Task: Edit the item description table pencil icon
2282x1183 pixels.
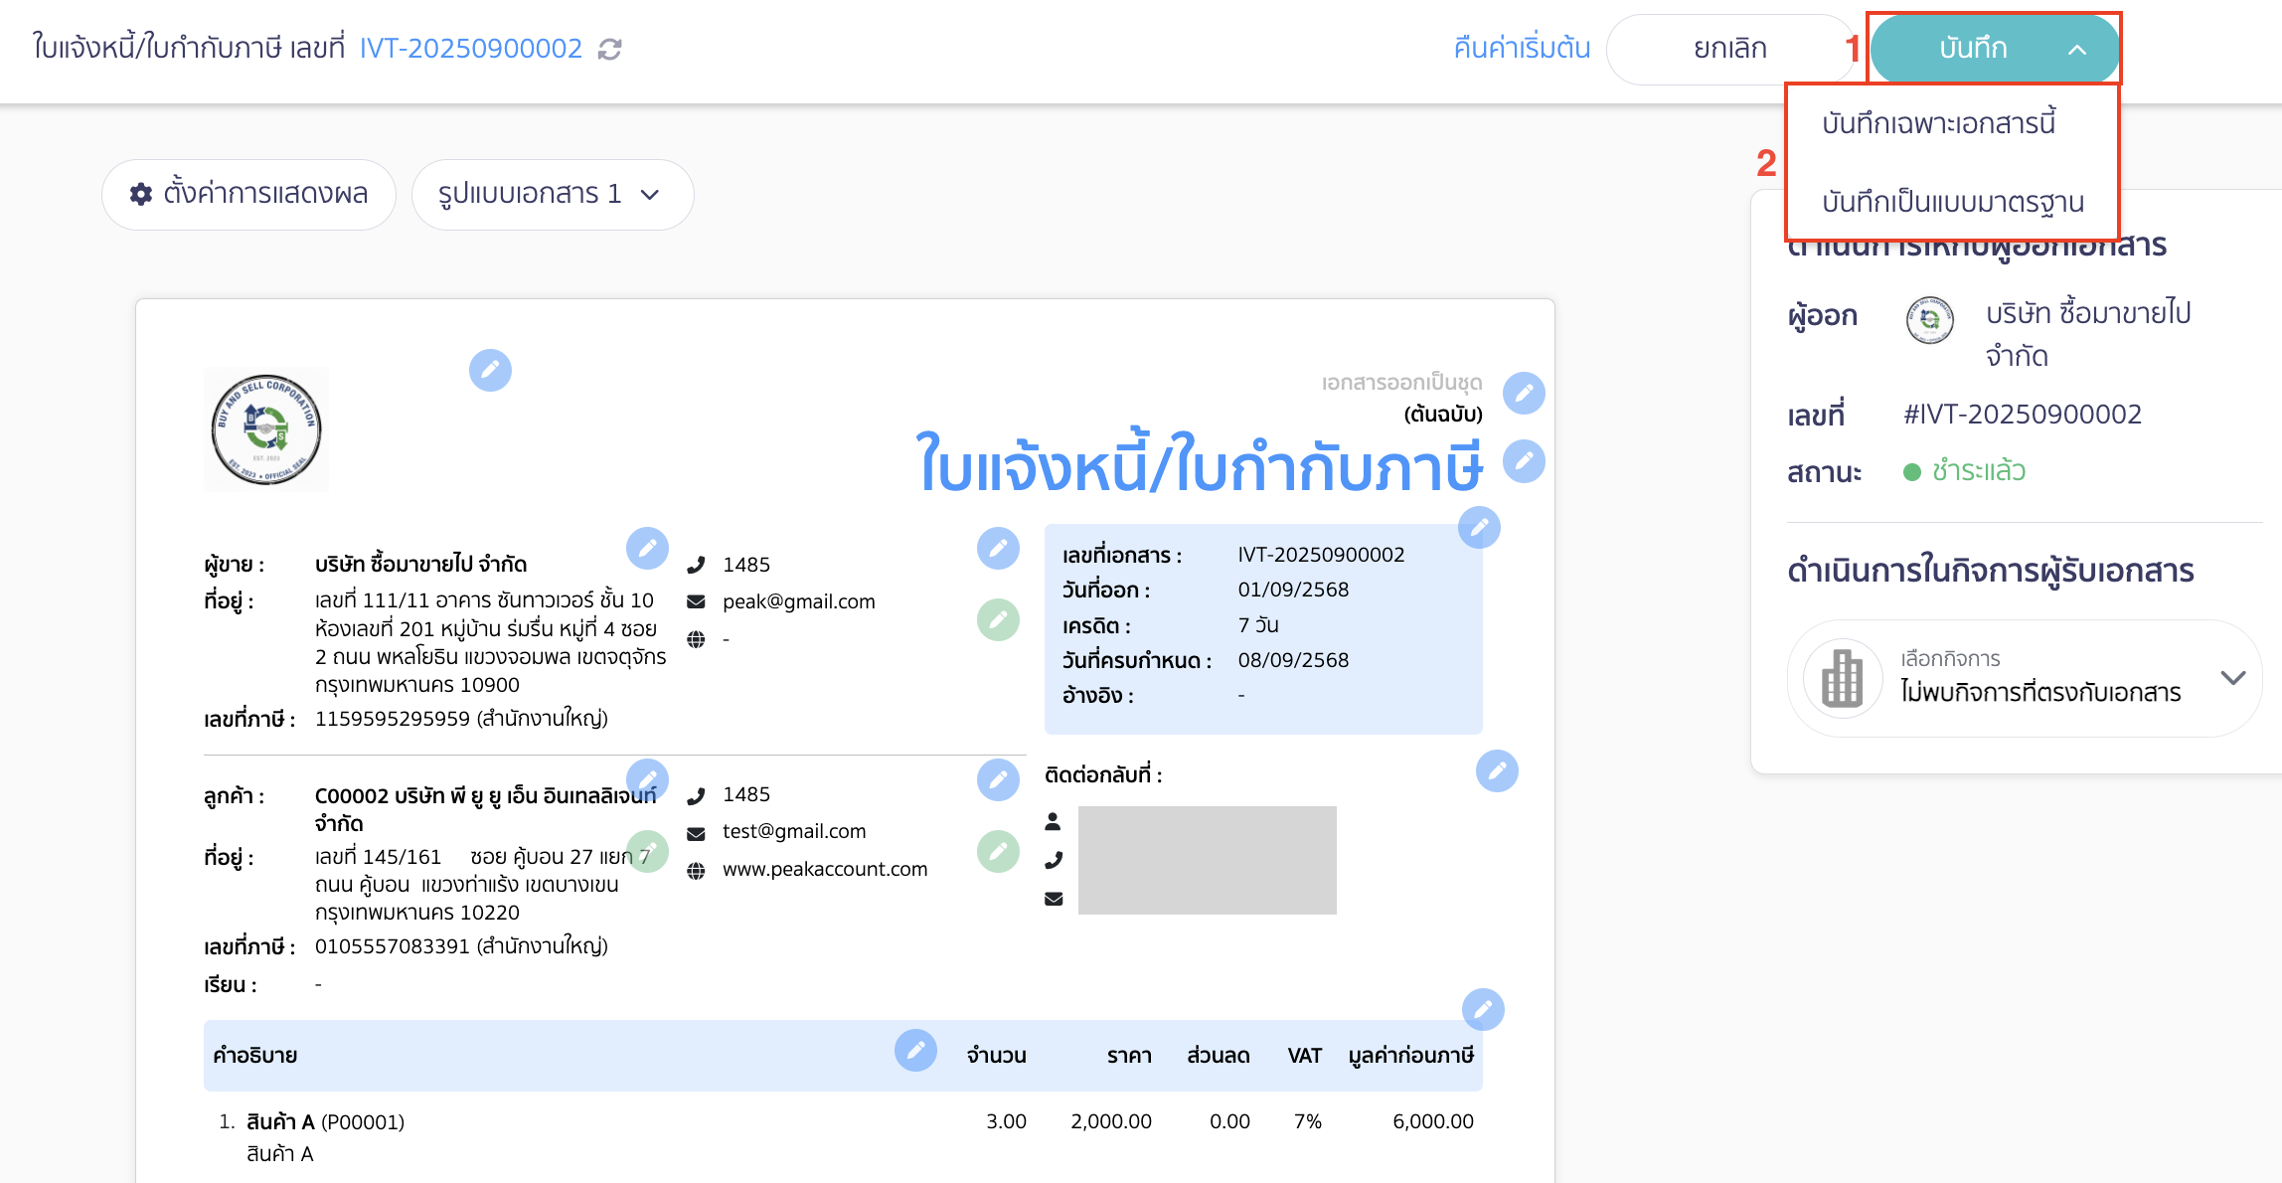Action: 915,1051
